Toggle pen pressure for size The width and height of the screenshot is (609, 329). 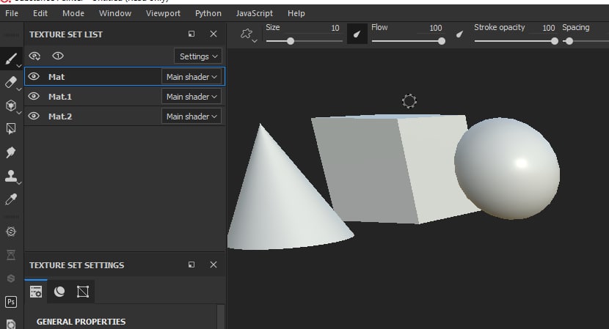pyautogui.click(x=357, y=34)
